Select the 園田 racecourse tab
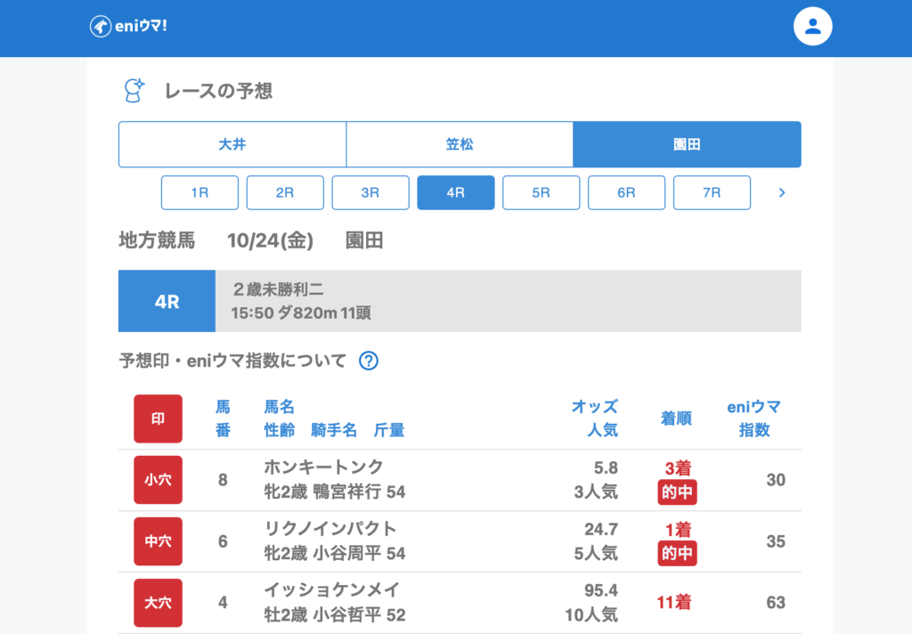The height and width of the screenshot is (634, 912). (687, 144)
